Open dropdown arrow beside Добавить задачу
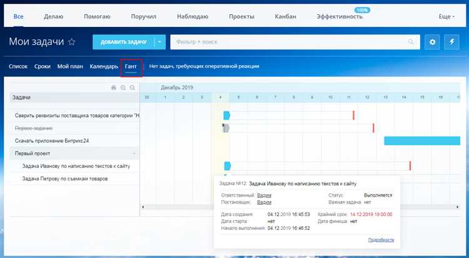The width and height of the screenshot is (469, 258). coord(159,42)
